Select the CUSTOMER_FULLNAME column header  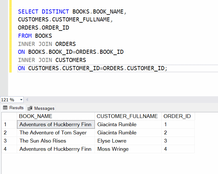coord(128,116)
